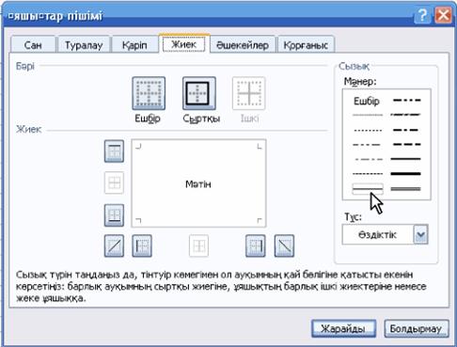Screen dimensions: 457x347
Task: Select the slanted dash-dot line style
Action: click(406, 115)
